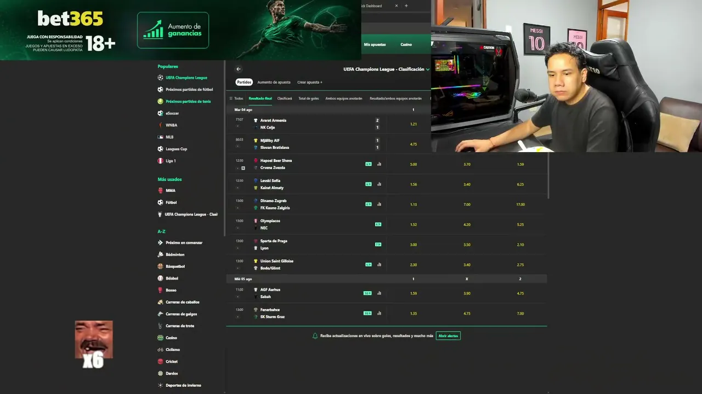Click bet boost badge on Olympiacos row
Screen dimensions: 702x394
click(x=378, y=224)
